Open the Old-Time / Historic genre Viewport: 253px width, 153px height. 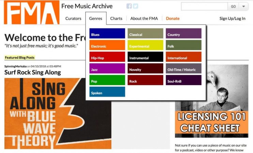click(x=184, y=68)
